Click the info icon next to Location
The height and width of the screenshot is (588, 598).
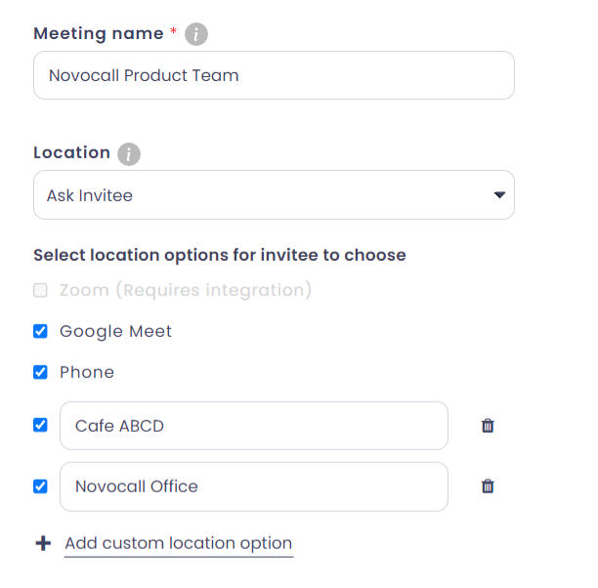tap(129, 154)
